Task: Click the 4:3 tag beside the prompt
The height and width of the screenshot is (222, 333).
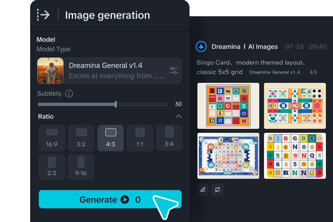Action: pyautogui.click(x=313, y=72)
